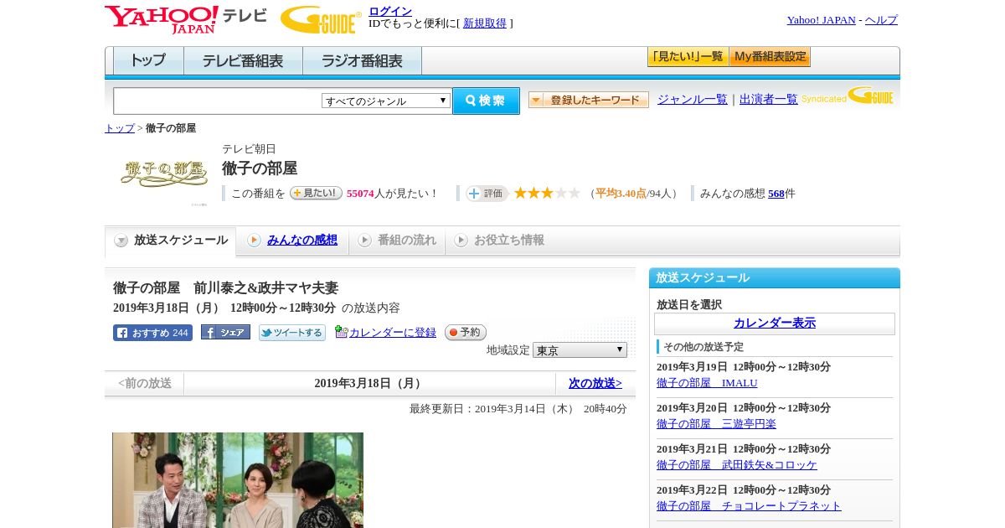
Task: Click the カレンダーに登録 link
Action: click(x=393, y=333)
